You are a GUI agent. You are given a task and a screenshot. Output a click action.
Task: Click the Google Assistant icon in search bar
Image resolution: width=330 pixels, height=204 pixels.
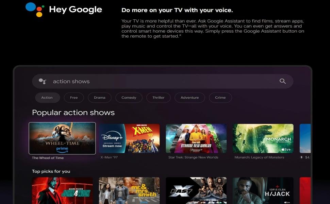42,81
